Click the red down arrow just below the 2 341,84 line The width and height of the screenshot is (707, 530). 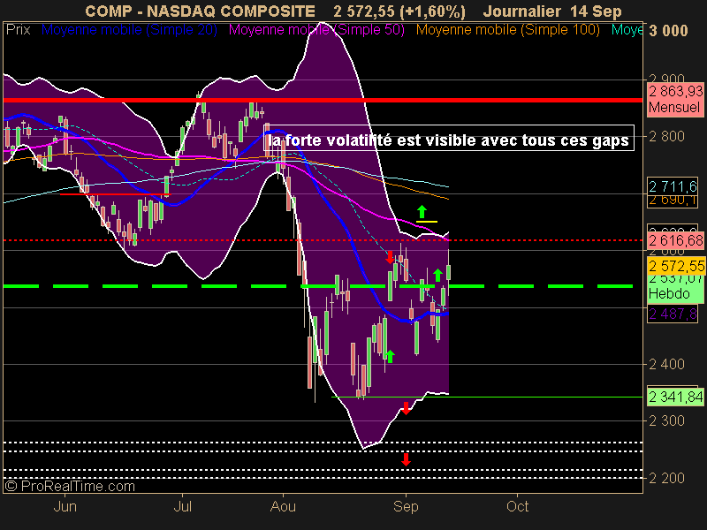pos(406,408)
